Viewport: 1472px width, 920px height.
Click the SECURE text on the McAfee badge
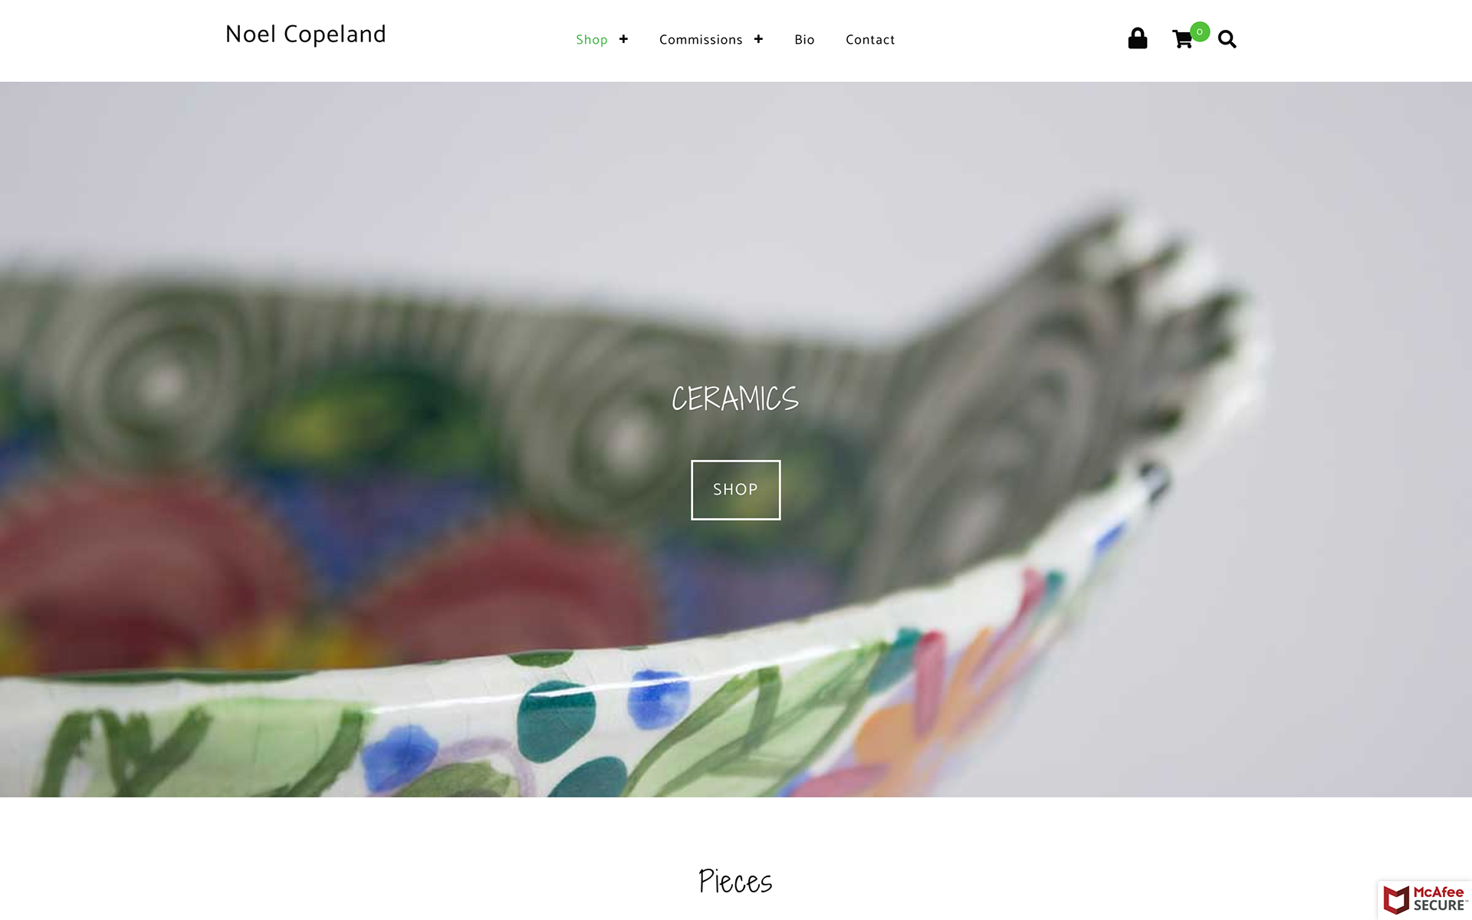pos(1439,905)
